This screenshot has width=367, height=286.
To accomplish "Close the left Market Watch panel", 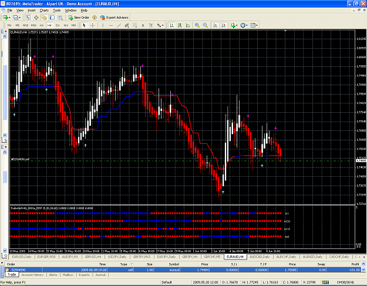I will (x=6, y=31).
